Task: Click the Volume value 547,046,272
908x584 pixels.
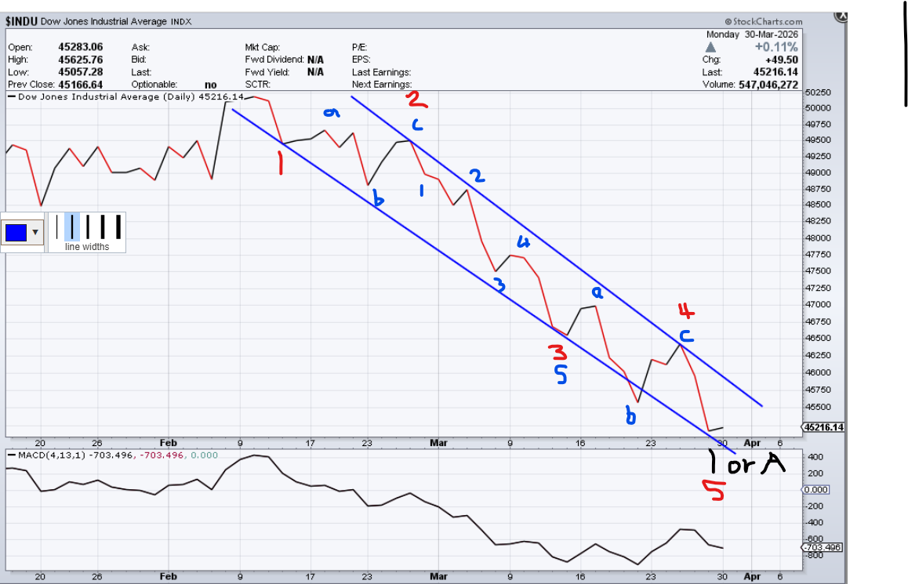Action: click(768, 85)
